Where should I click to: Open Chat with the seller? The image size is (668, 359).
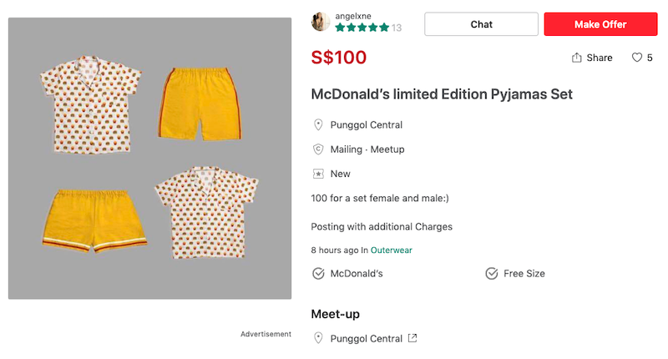(481, 24)
